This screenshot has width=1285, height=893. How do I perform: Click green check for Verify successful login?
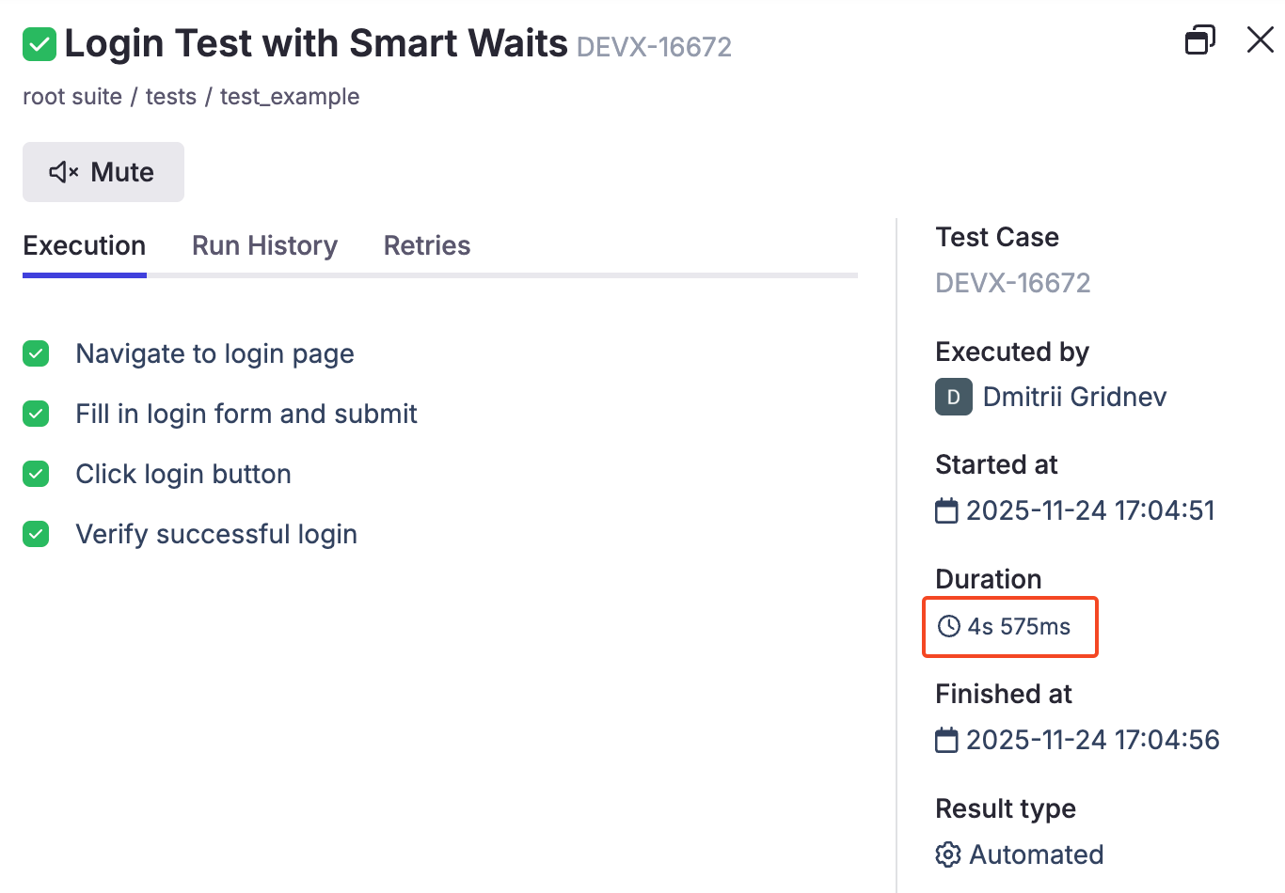[x=36, y=534]
